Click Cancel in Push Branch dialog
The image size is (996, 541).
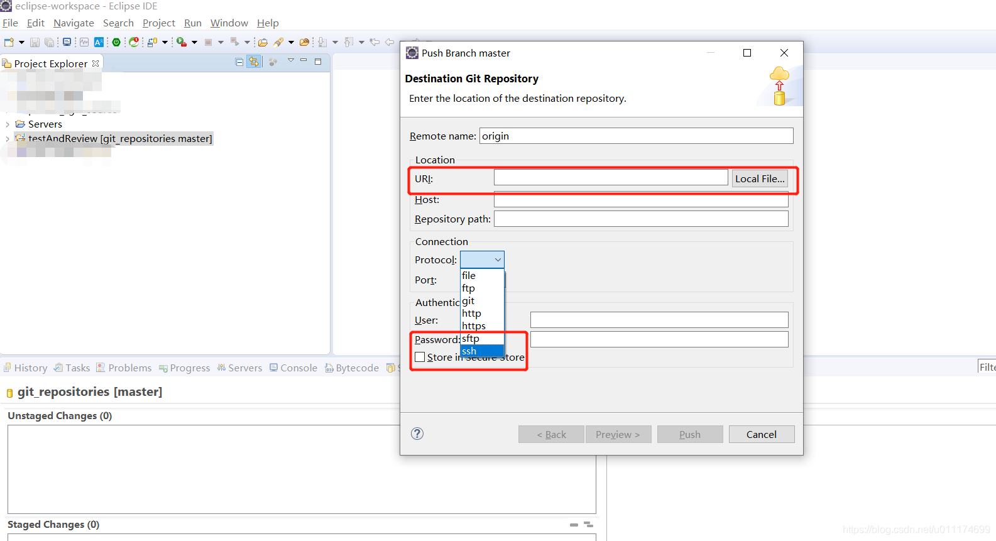762,434
